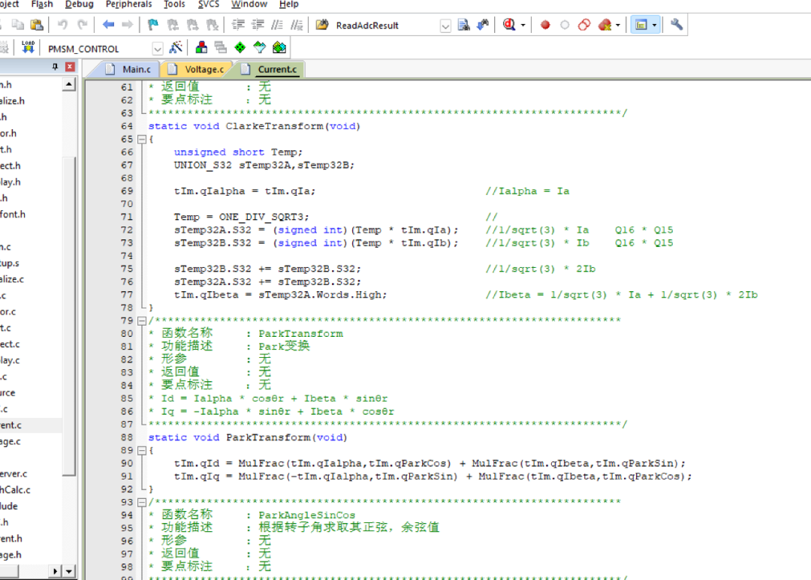The width and height of the screenshot is (811, 580).
Task: Open the Tools menu
Action: click(174, 5)
